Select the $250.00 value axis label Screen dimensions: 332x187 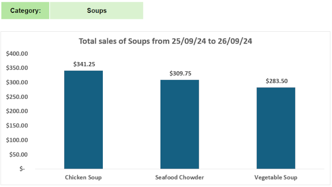[17, 96]
